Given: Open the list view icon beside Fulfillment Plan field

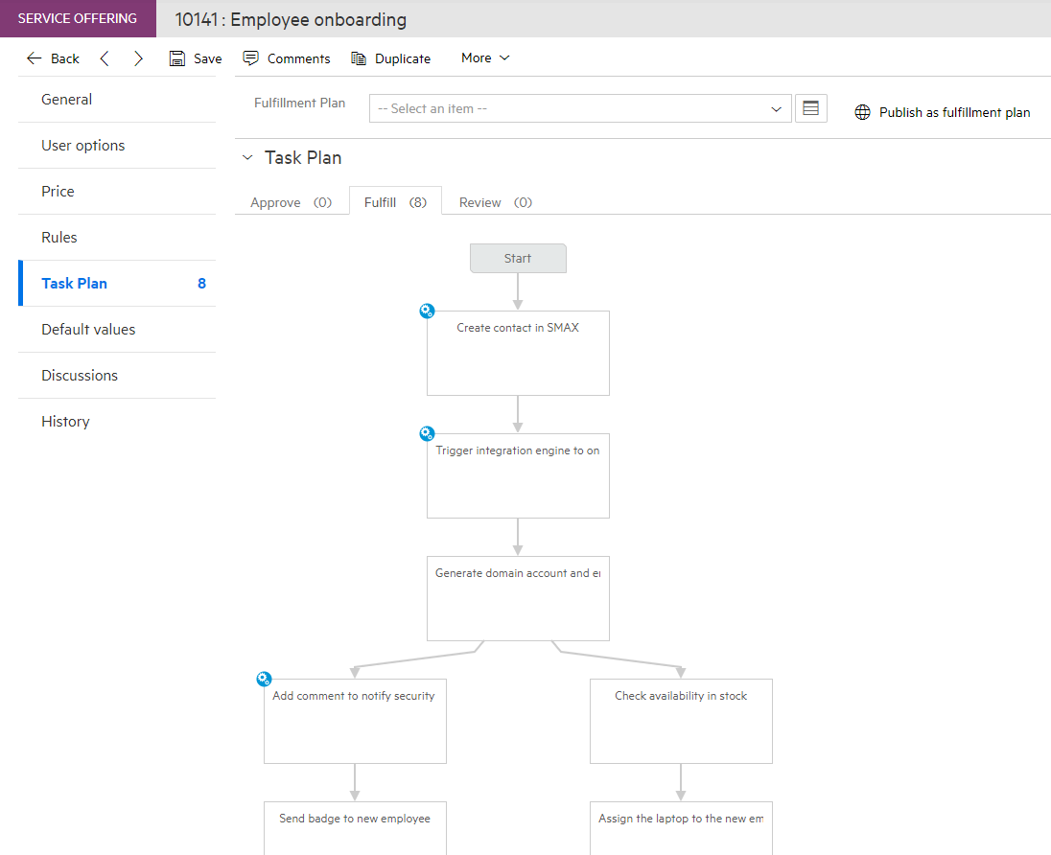Looking at the screenshot, I should [x=810, y=107].
